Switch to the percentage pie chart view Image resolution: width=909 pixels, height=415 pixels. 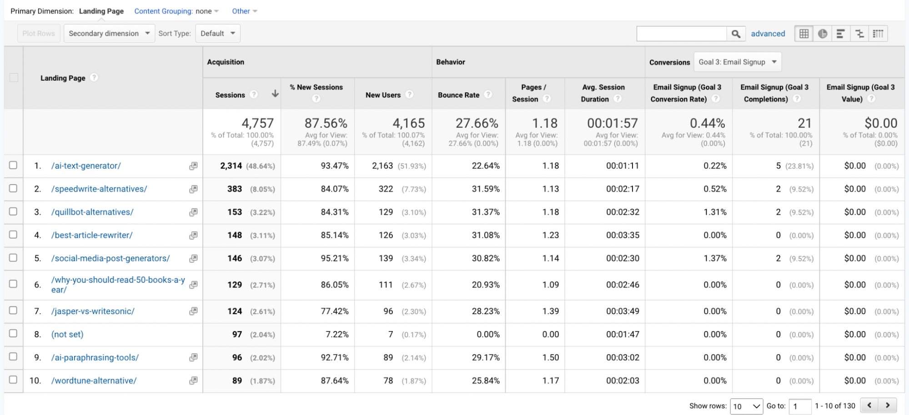[x=822, y=33]
